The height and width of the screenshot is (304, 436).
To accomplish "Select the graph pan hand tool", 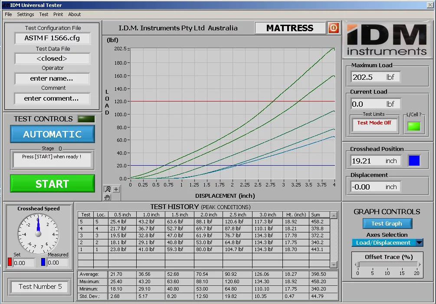I will (108, 197).
